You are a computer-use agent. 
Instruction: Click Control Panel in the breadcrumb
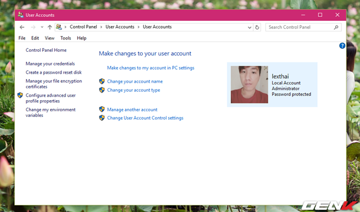(83, 27)
